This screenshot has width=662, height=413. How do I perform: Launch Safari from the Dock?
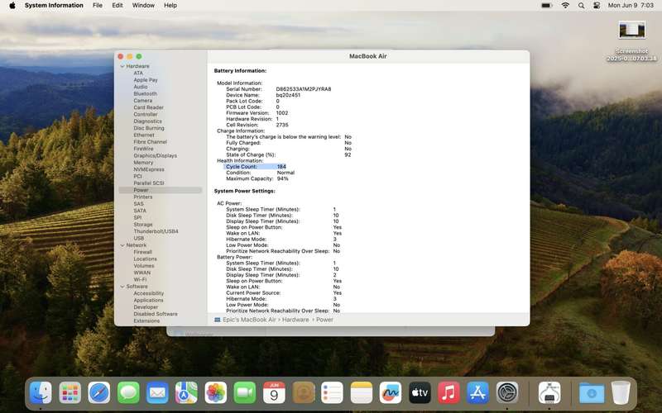(99, 392)
